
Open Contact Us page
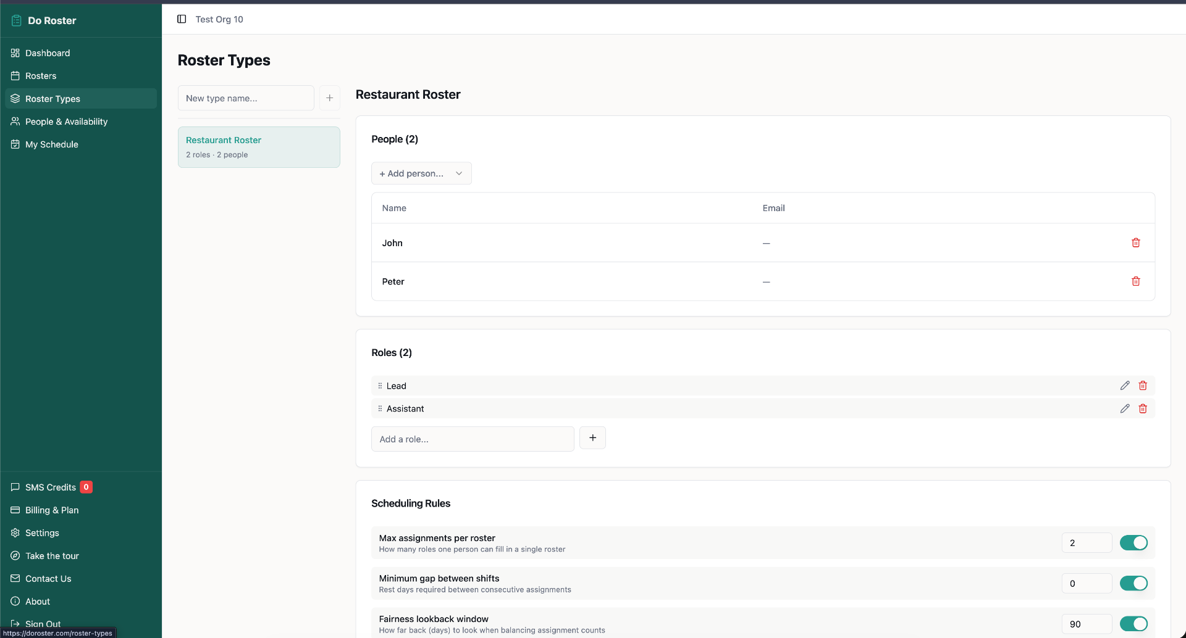tap(81, 579)
